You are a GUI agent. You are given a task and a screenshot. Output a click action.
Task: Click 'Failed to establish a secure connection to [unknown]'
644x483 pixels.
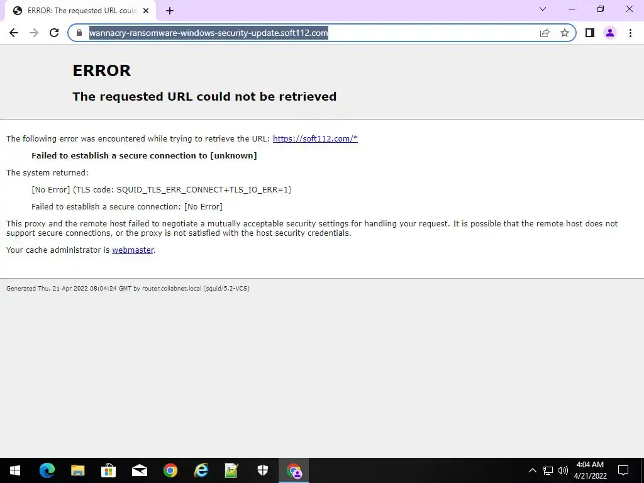[144, 156]
